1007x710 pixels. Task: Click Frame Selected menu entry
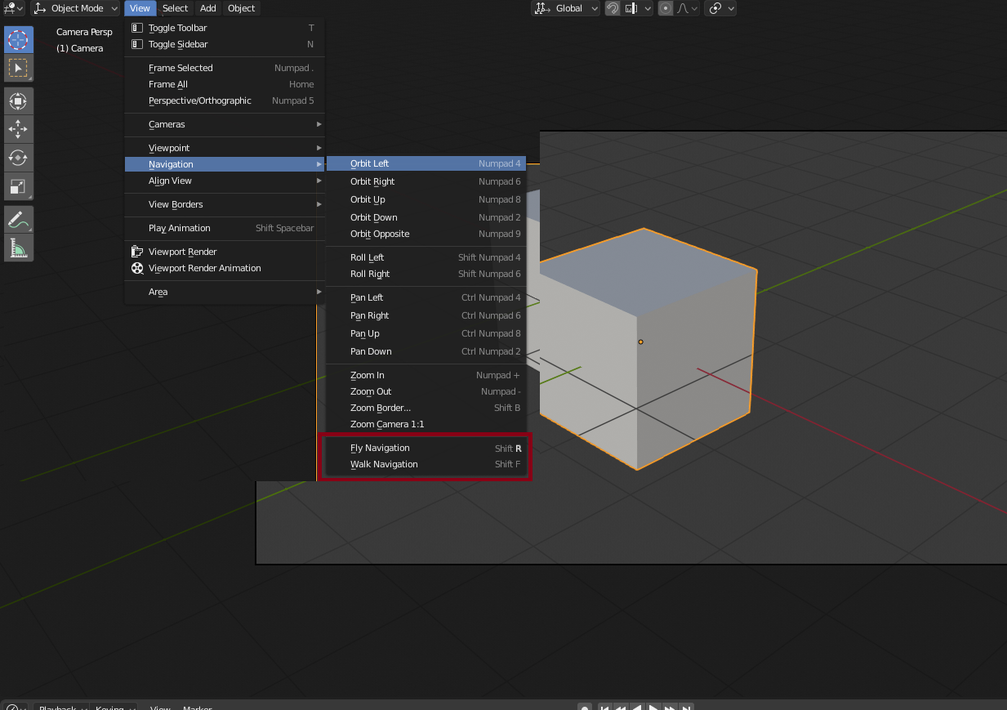[x=224, y=68]
